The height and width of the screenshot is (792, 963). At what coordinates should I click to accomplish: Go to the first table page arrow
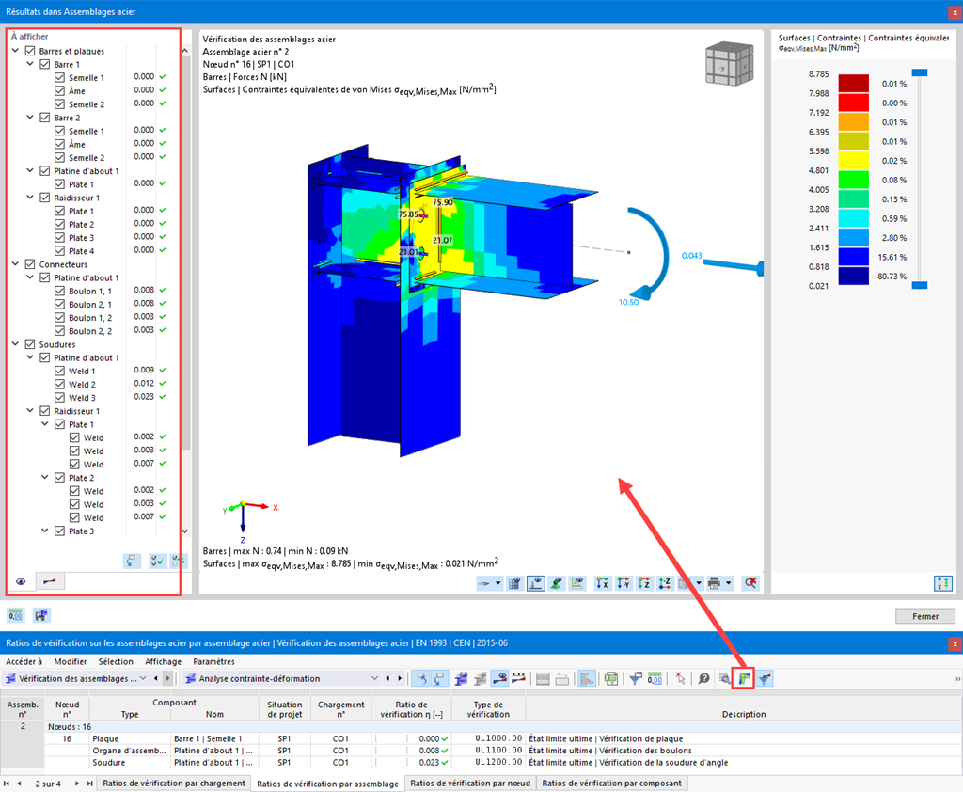coord(7,784)
